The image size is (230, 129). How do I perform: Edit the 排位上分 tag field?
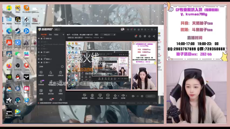(x=108, y=35)
